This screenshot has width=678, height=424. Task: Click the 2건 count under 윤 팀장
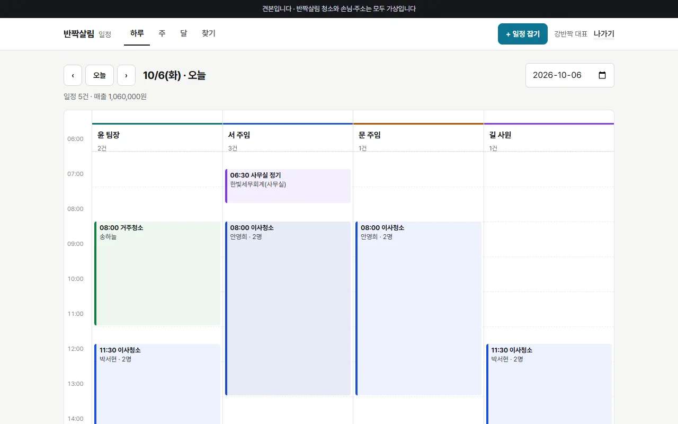[102, 148]
